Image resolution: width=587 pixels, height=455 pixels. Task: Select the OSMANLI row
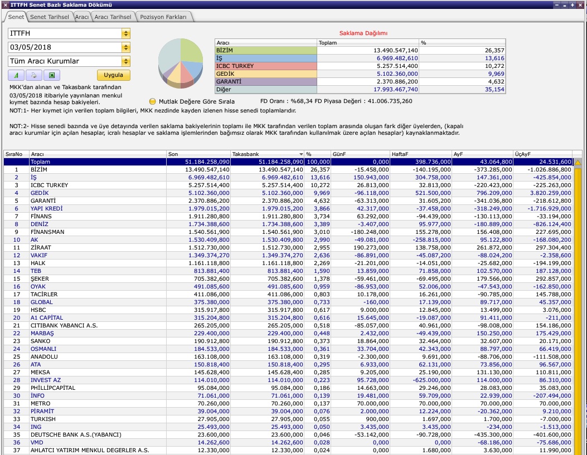[x=288, y=349]
